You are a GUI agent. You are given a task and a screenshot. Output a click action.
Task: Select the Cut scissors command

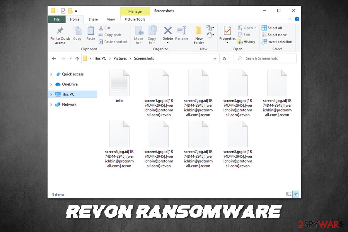[x=104, y=28]
